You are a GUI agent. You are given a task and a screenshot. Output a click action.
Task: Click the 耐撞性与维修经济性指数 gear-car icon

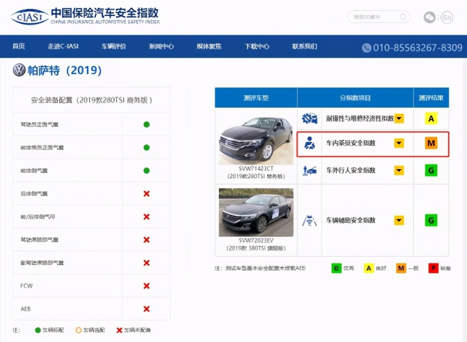[310, 119]
